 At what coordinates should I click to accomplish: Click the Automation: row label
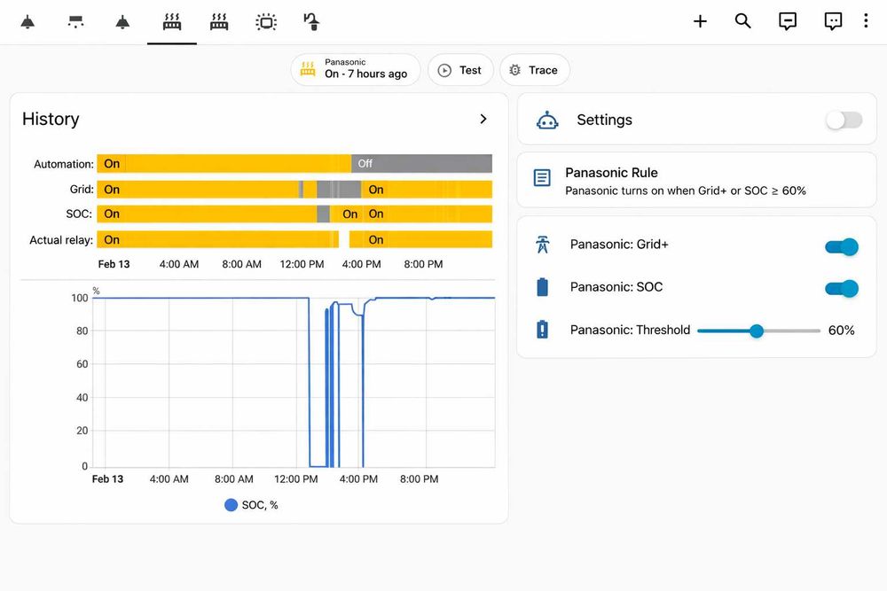[63, 164]
